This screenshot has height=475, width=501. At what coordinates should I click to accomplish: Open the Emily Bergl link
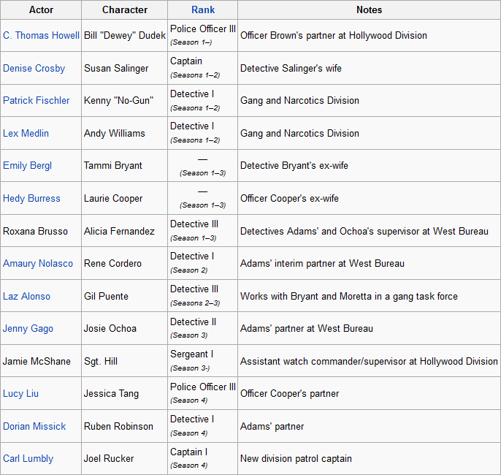click(27, 166)
